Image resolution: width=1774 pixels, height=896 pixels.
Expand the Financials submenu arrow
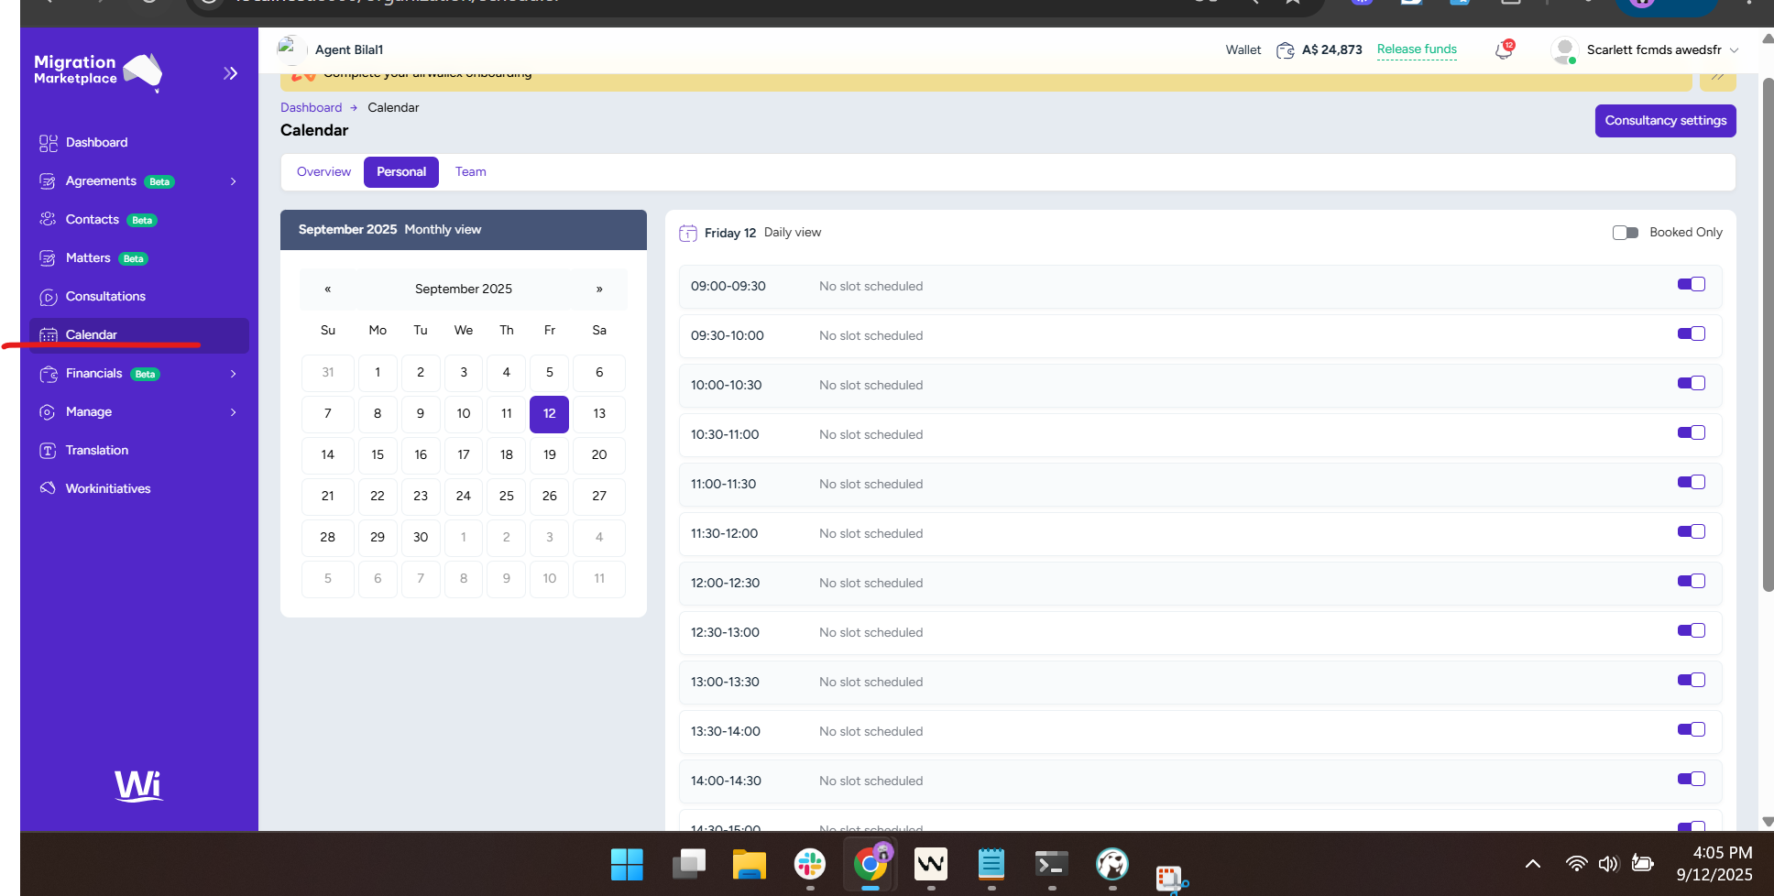(x=234, y=374)
